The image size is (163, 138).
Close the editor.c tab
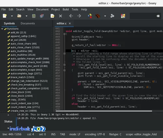(x=70, y=23)
